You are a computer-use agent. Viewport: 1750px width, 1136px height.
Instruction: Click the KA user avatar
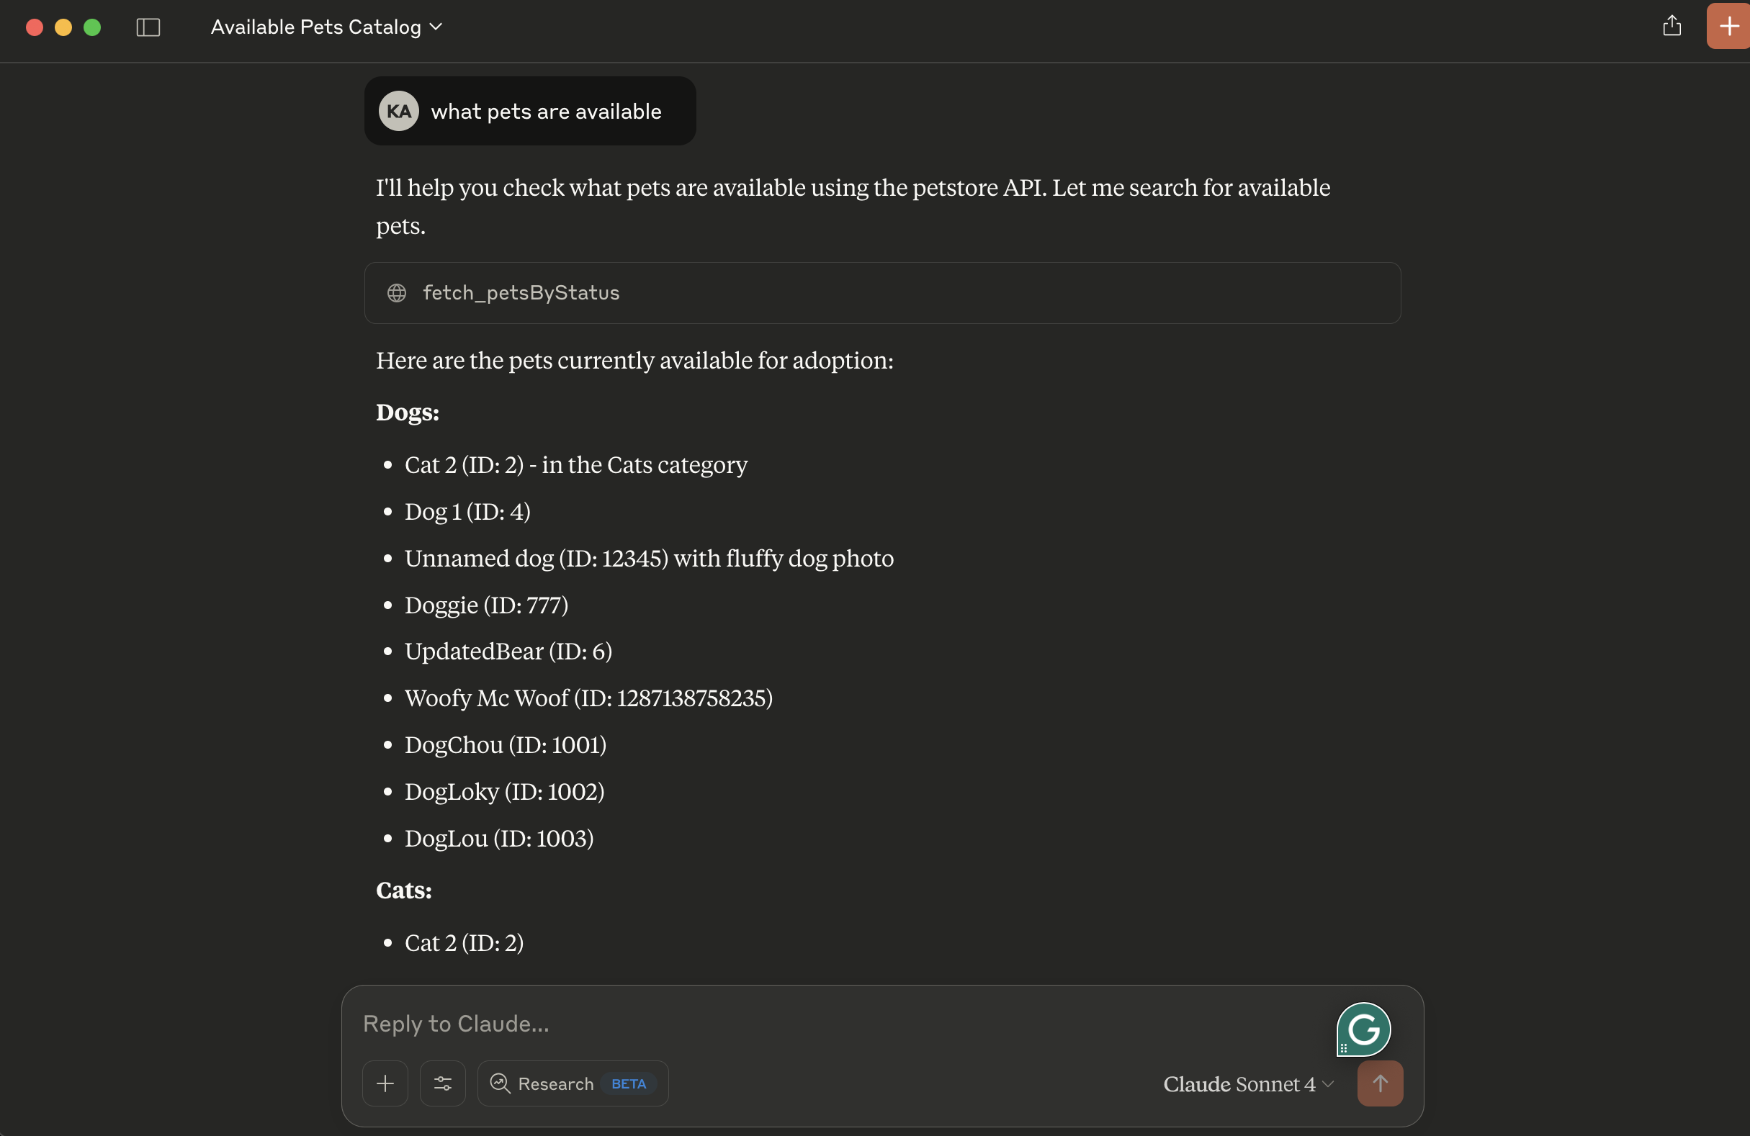[398, 111]
